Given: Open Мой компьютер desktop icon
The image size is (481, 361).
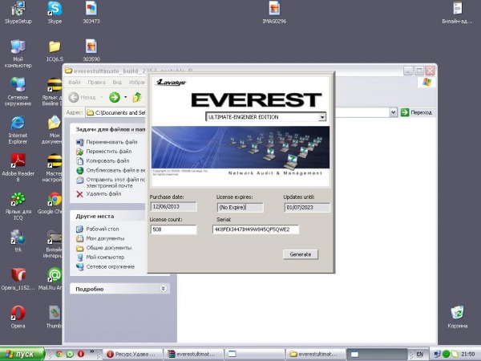Looking at the screenshot, I should 18,54.
